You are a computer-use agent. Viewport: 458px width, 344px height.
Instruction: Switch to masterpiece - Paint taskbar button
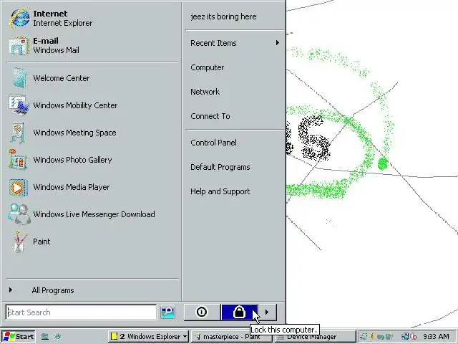[231, 336]
